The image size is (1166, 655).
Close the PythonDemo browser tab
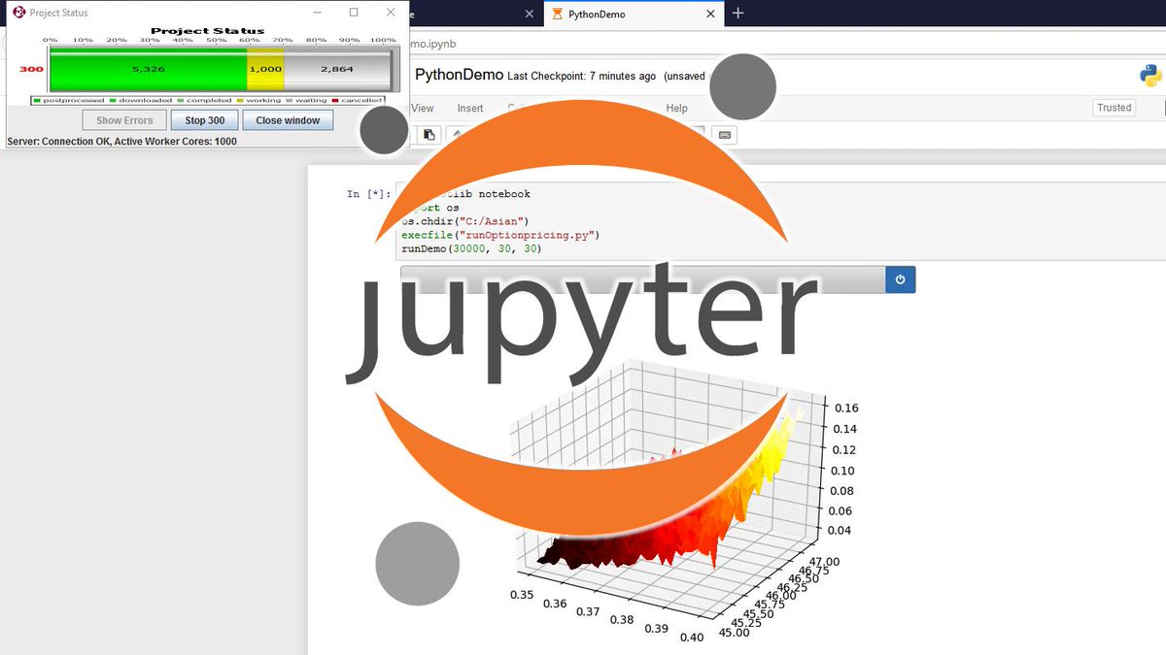coord(711,14)
